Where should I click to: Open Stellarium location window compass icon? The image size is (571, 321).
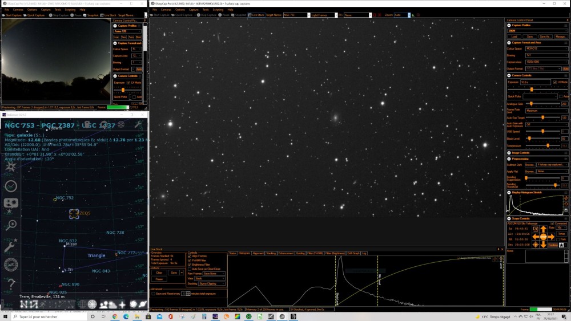[x=11, y=265]
